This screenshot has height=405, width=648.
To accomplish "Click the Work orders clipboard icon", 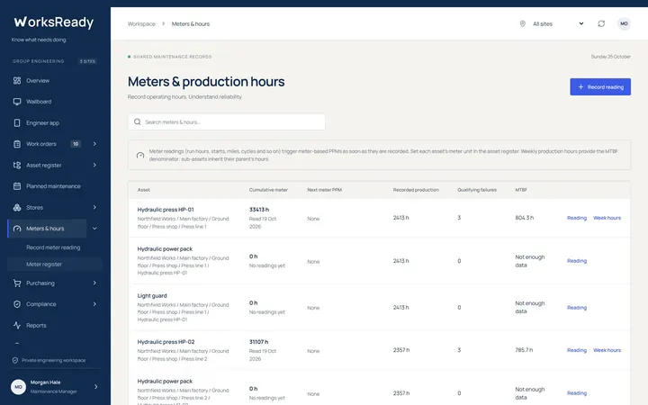I will click(x=17, y=144).
